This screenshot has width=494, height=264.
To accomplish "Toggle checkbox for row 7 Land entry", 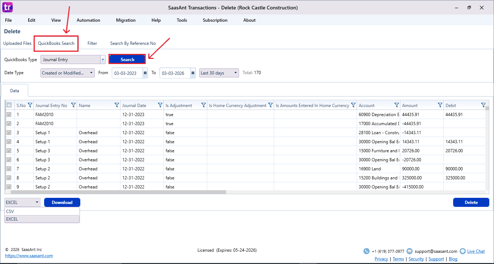I will [x=9, y=169].
